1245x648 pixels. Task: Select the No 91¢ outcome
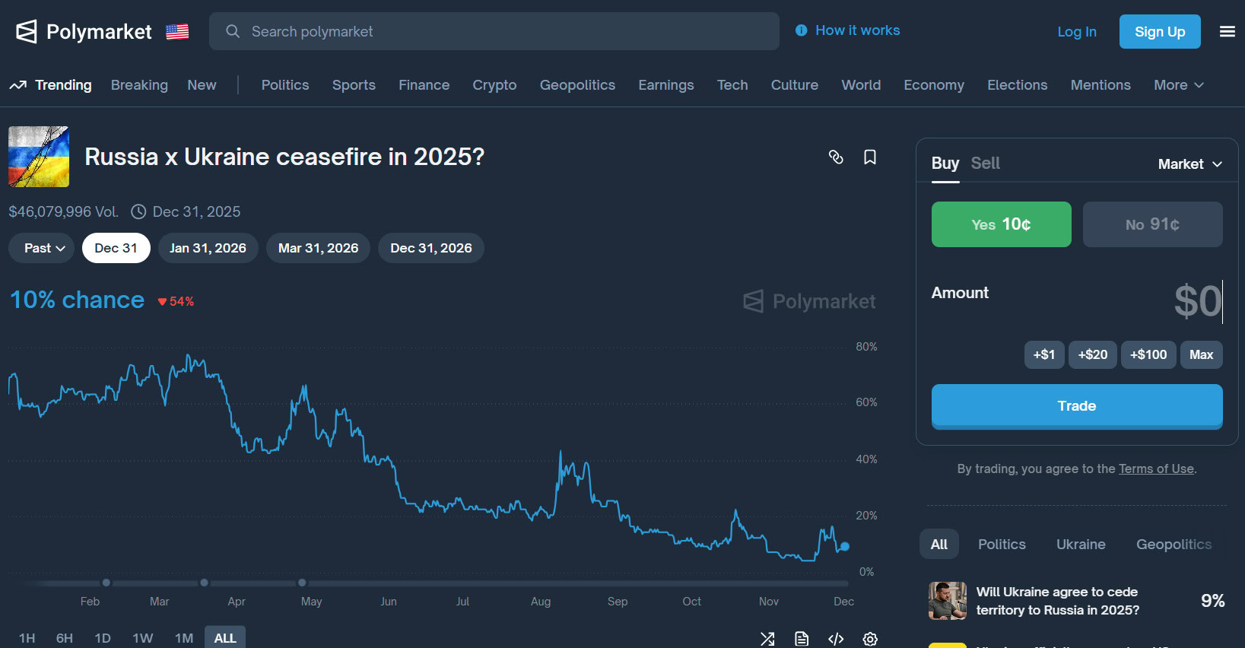1152,224
